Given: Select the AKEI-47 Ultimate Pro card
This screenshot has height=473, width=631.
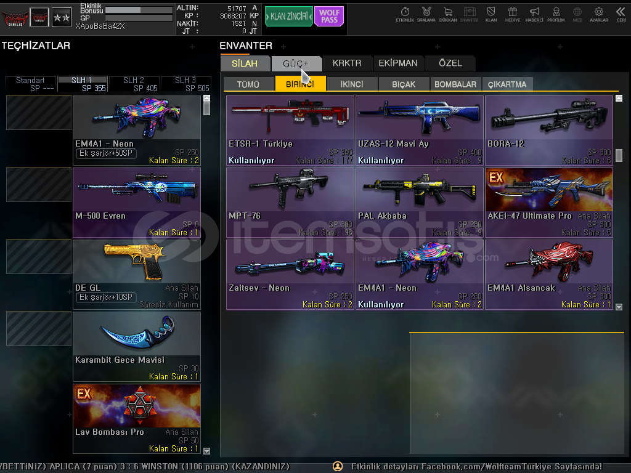Looking at the screenshot, I should coord(549,202).
